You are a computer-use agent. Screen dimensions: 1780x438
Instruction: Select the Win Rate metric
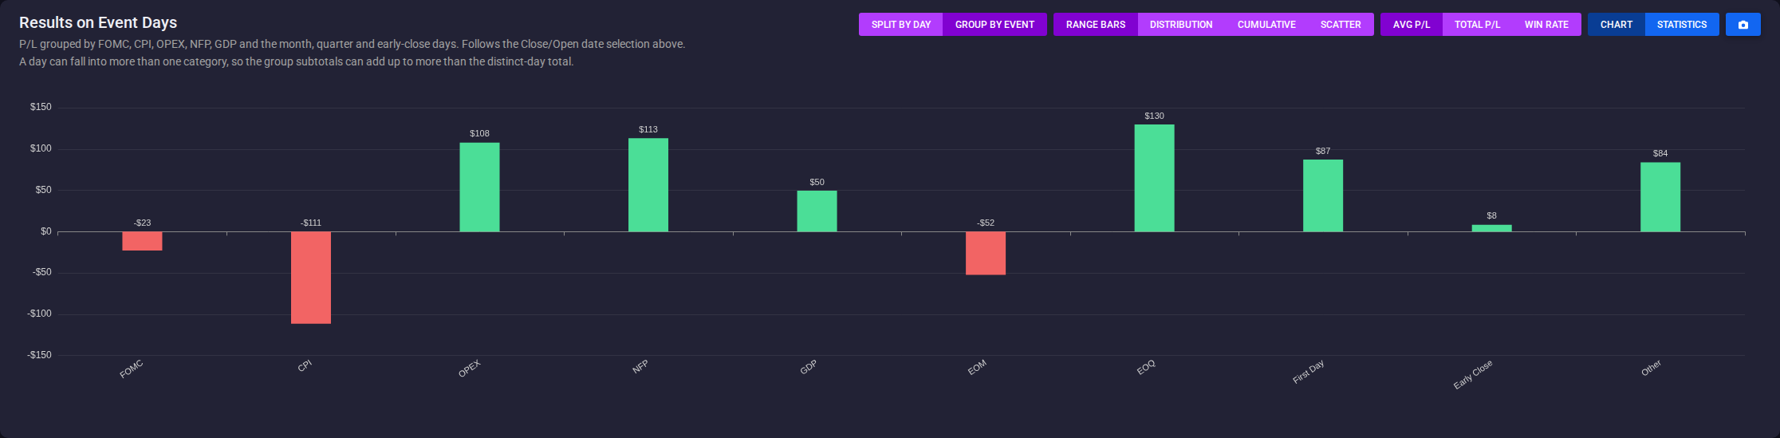(x=1546, y=25)
